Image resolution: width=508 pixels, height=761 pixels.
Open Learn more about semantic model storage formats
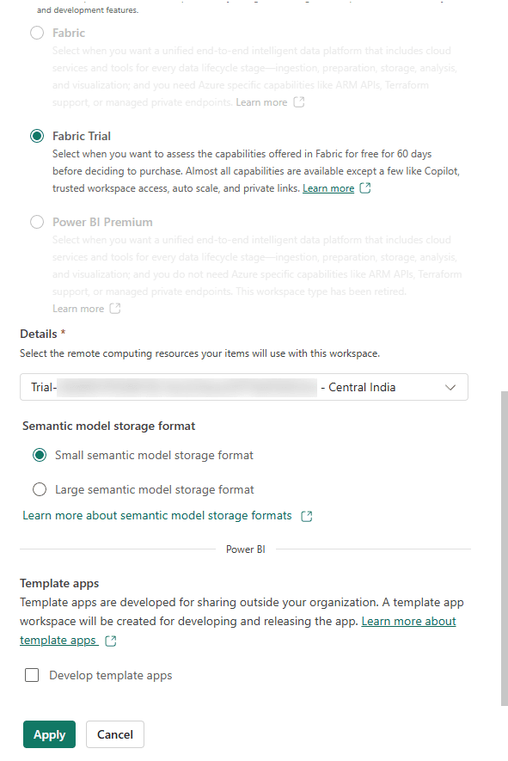157,515
